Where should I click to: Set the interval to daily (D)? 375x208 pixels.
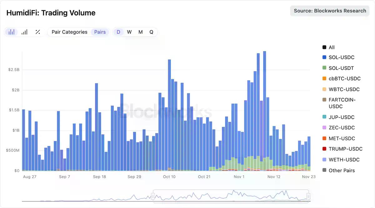118,32
